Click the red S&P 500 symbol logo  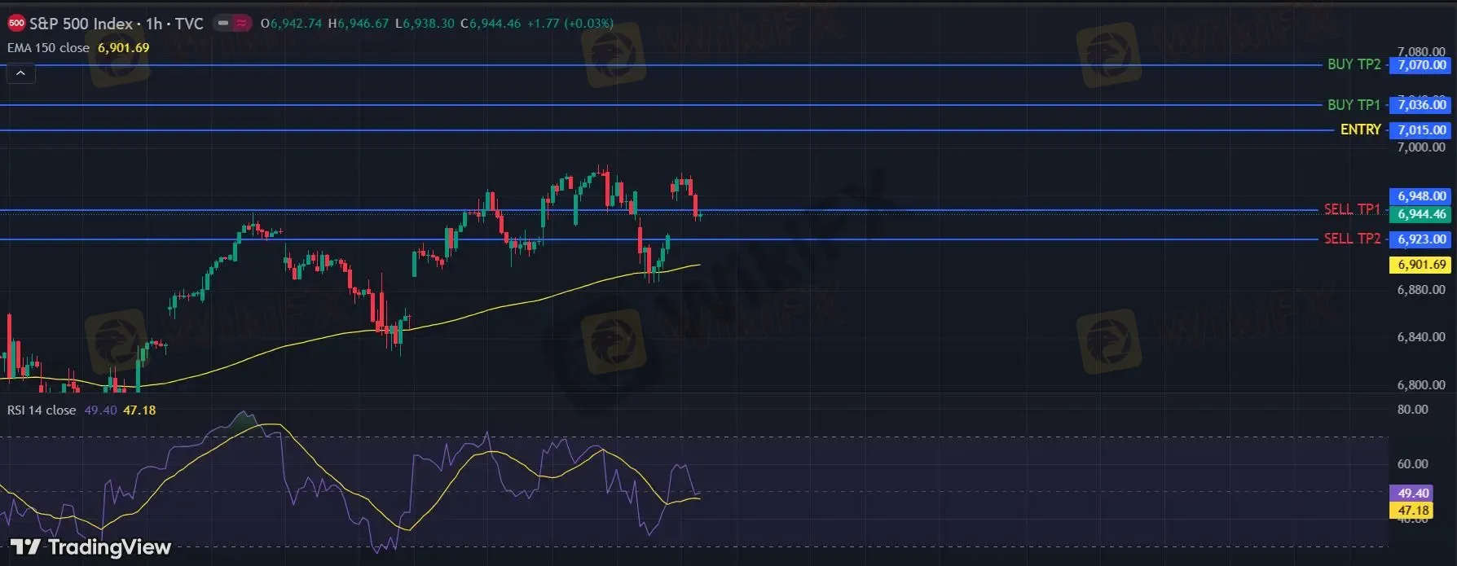16,23
